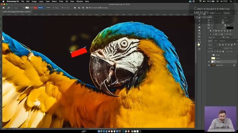Click the Lock image pixels icon

[x=215, y=51]
